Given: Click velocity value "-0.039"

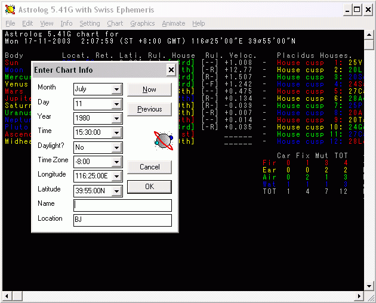Looking at the screenshot, I should pyautogui.click(x=238, y=106).
